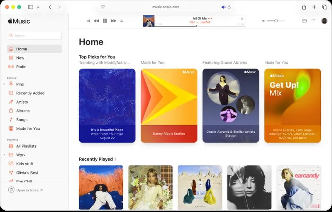Open recently played desert landscape album
The height and width of the screenshot is (212, 332).
pos(200,187)
